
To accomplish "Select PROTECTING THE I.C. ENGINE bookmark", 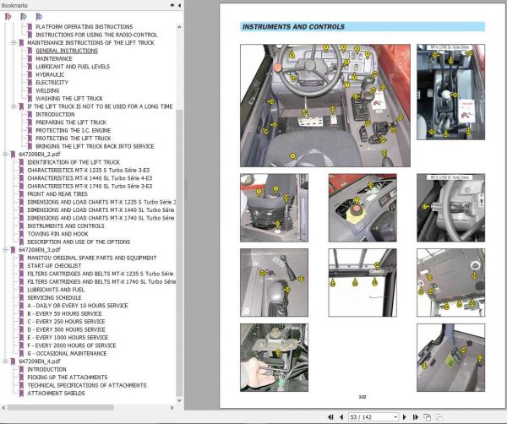I will pos(73,130).
